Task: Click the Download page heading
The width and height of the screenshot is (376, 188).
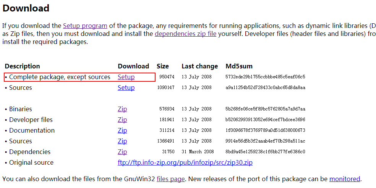Action: point(26,8)
